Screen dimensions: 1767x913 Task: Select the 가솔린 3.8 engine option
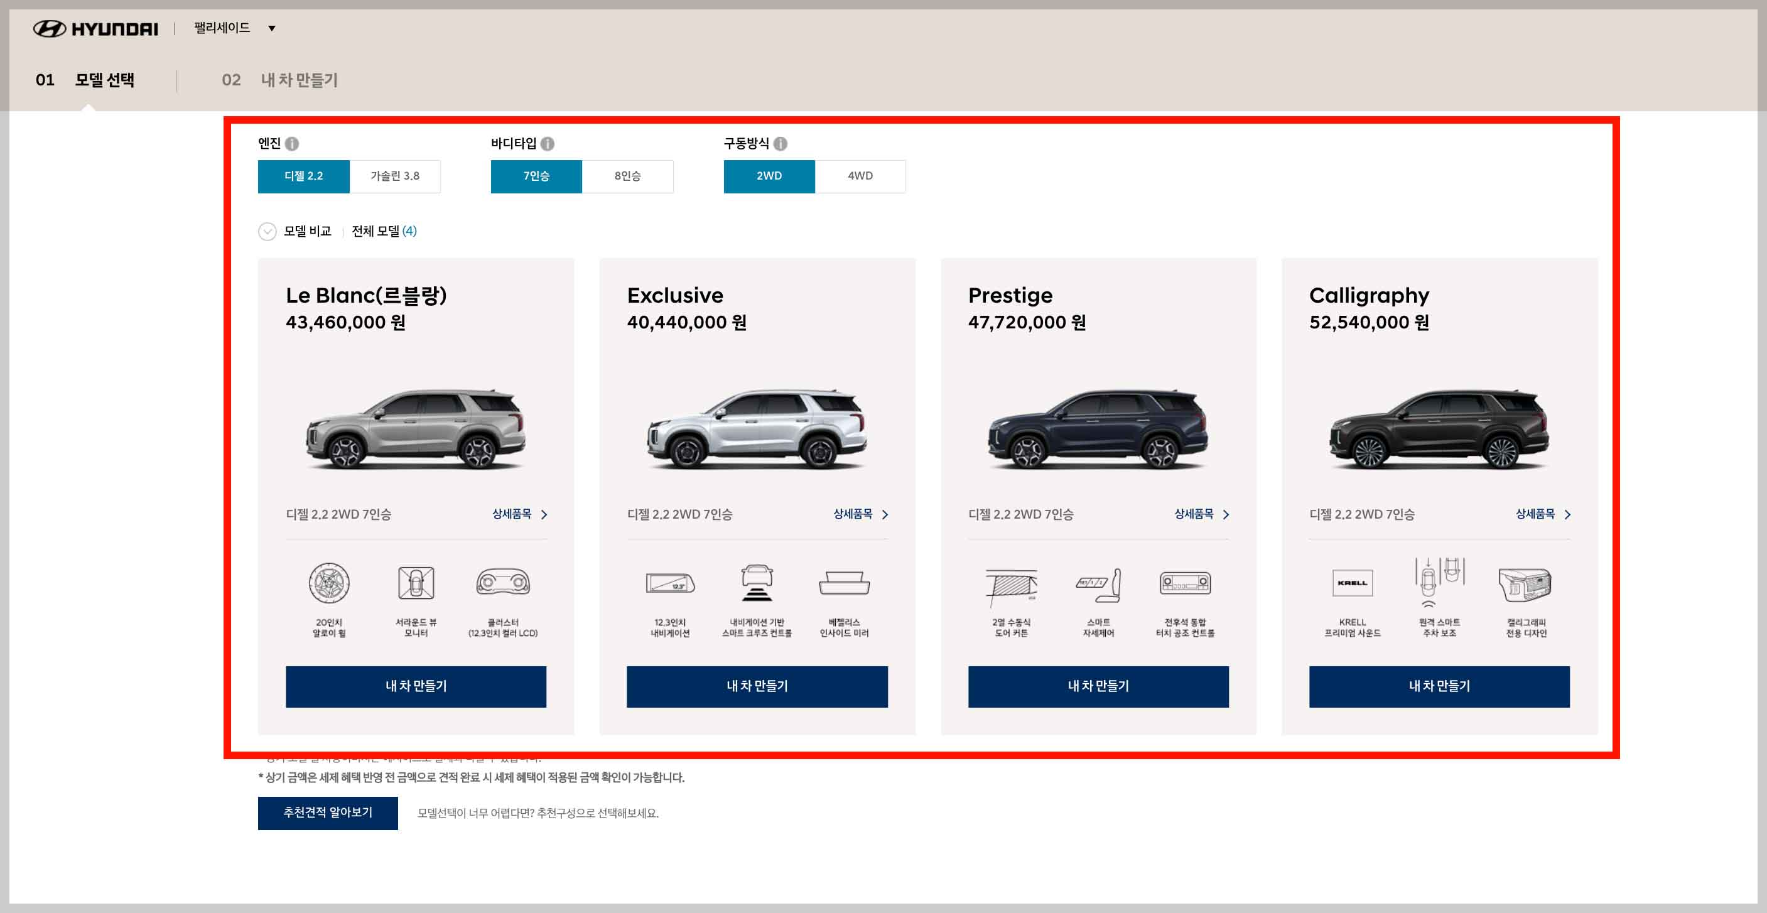click(394, 176)
